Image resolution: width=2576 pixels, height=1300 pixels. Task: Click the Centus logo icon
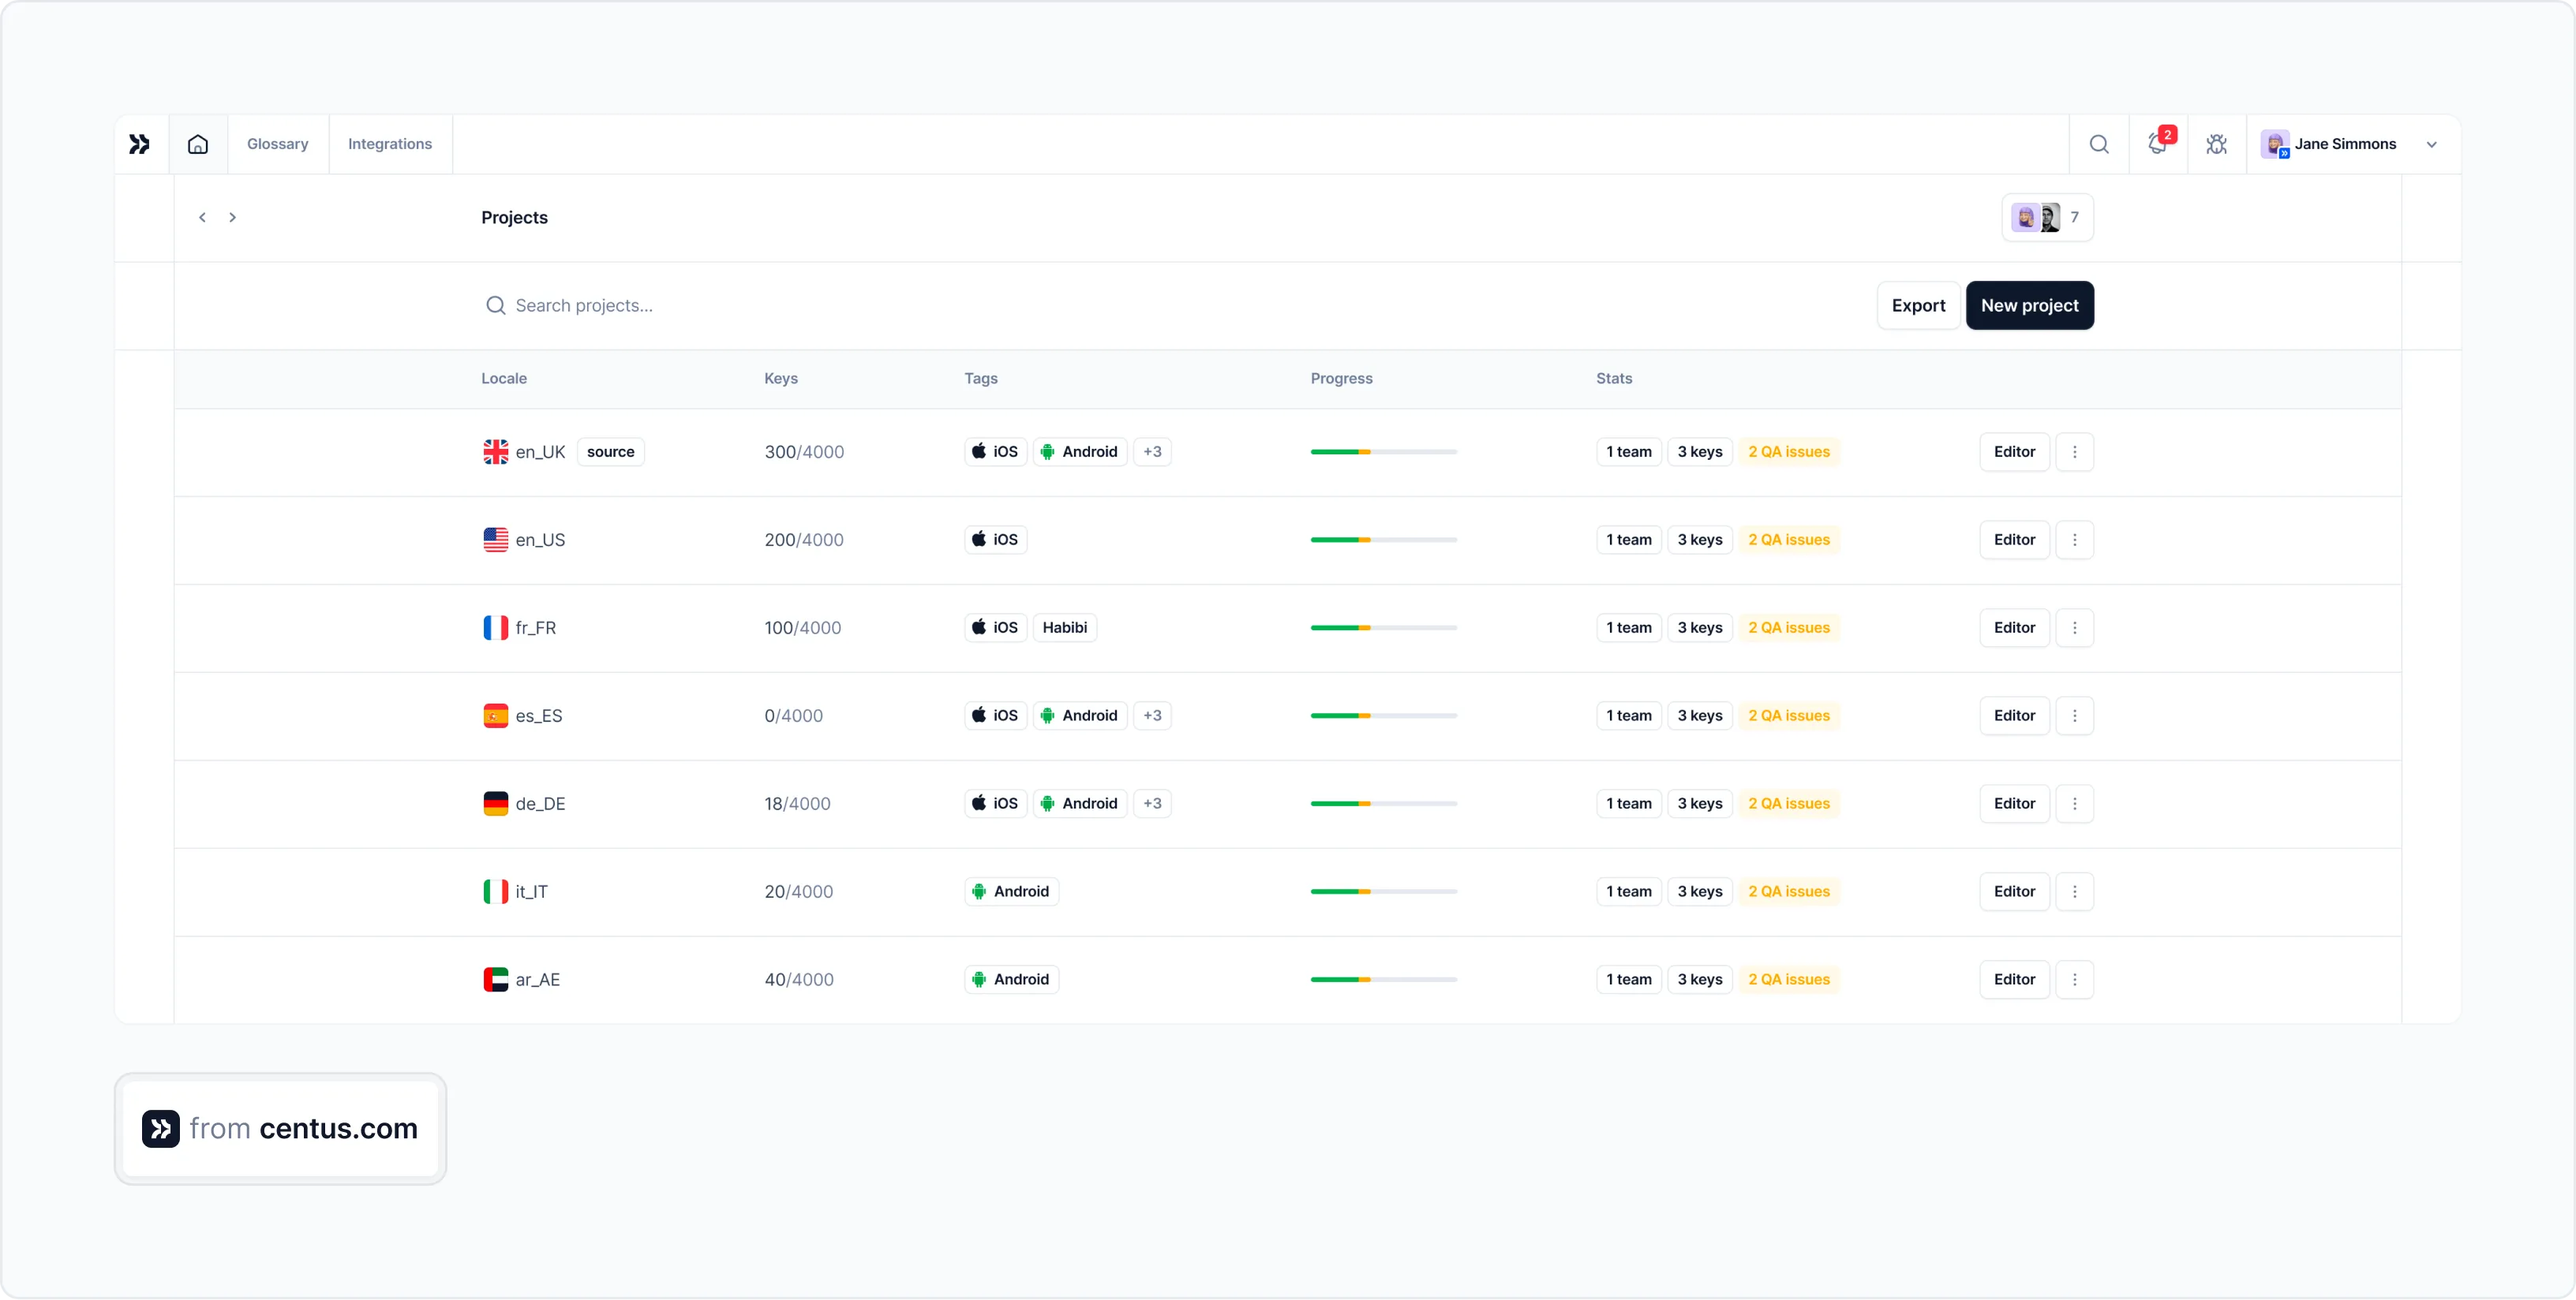(139, 143)
